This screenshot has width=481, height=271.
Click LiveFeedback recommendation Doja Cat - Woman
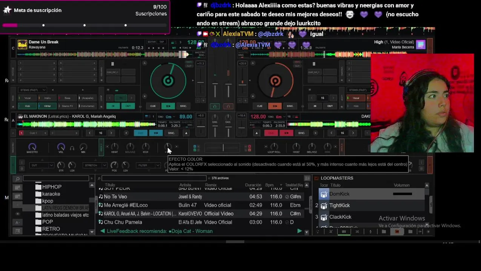point(160,231)
